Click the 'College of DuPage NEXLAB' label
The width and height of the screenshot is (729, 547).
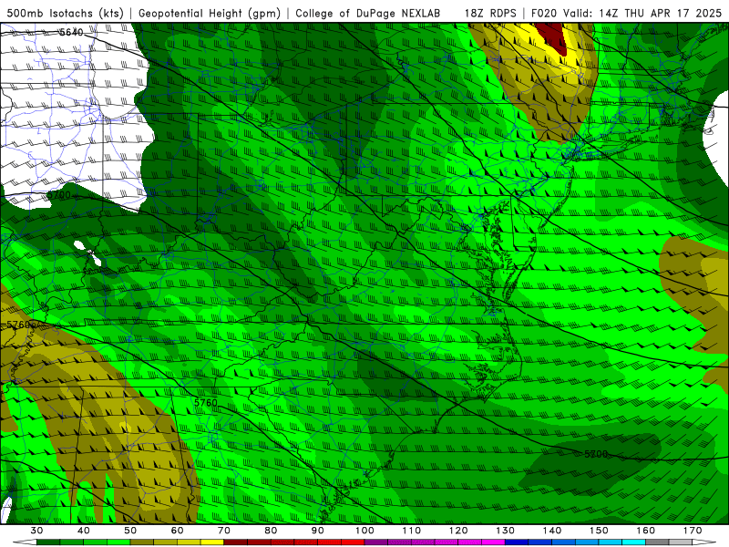368,13
